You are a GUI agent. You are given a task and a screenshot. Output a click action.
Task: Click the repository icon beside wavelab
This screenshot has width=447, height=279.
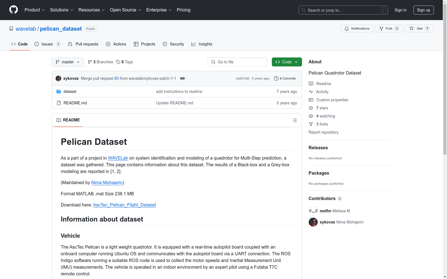tap(11, 29)
